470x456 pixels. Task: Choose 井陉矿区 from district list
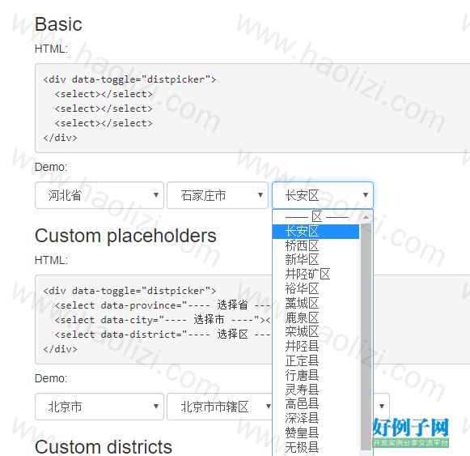(316, 275)
